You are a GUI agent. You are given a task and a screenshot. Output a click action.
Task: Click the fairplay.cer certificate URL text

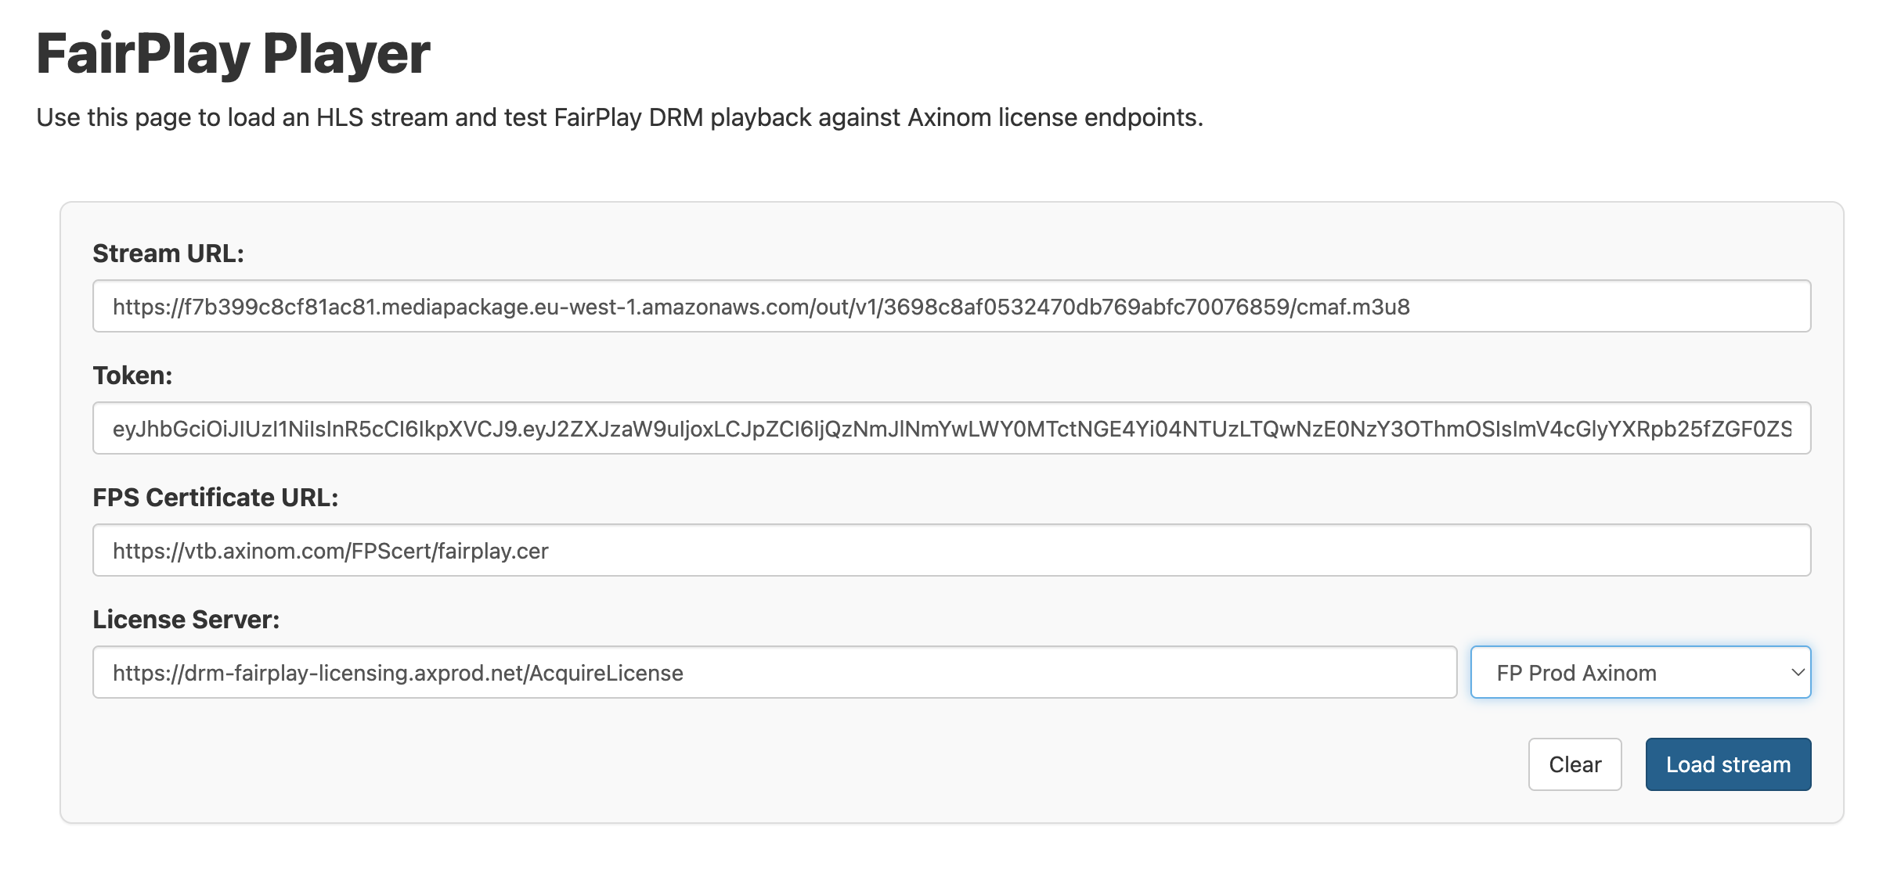tap(330, 551)
